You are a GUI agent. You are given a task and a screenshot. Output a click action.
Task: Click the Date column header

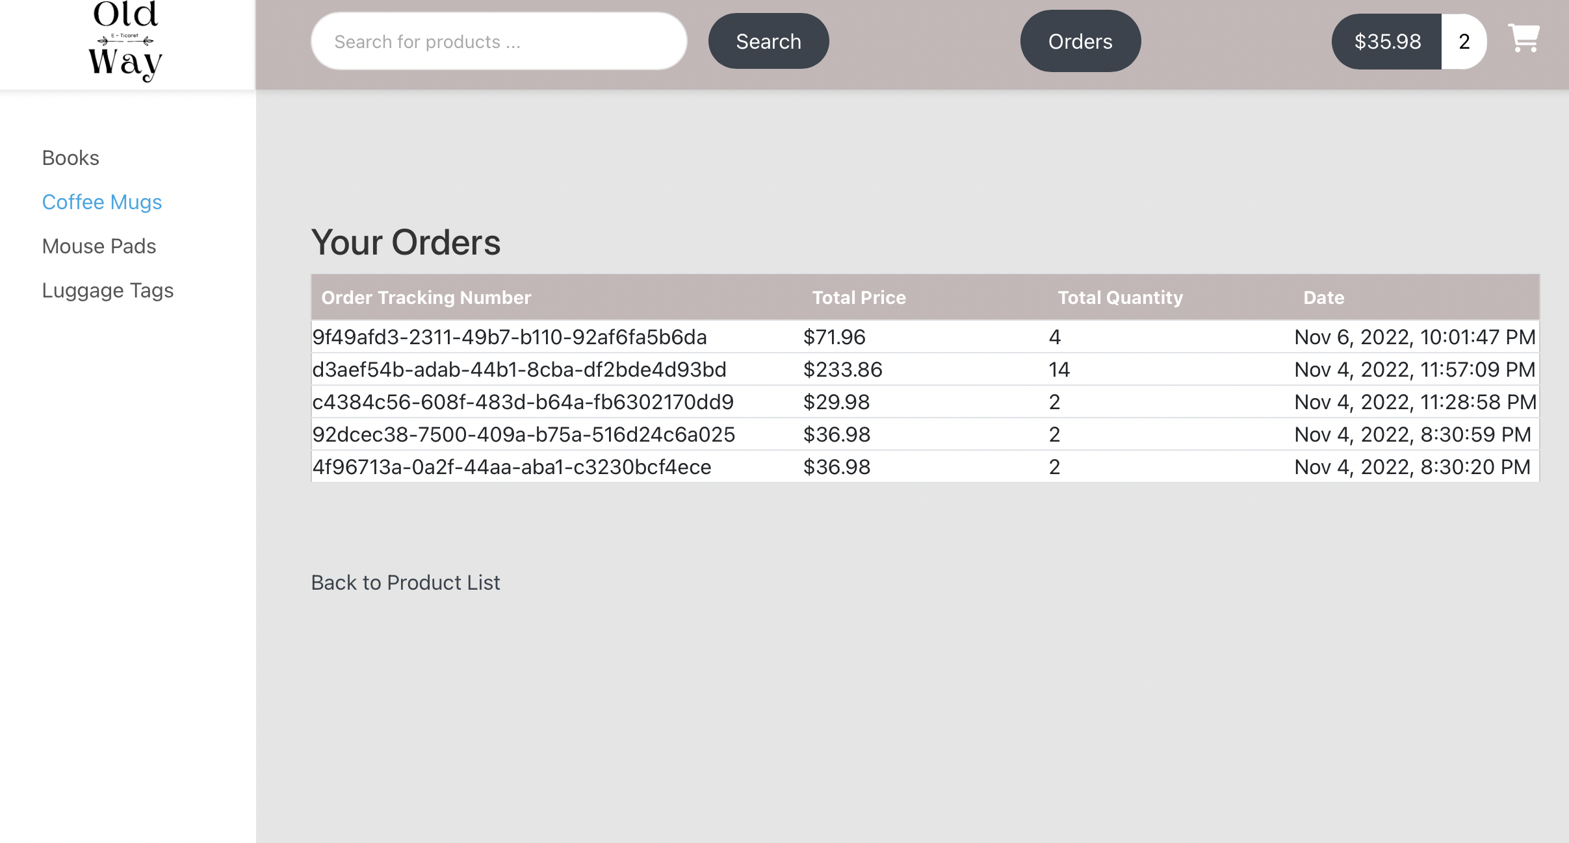1323,297
